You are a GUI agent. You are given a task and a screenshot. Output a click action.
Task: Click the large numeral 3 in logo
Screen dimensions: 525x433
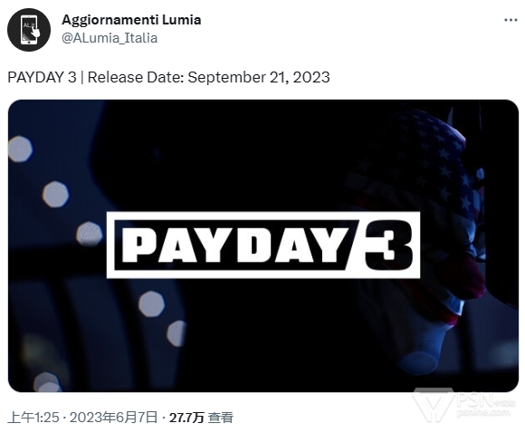point(387,245)
